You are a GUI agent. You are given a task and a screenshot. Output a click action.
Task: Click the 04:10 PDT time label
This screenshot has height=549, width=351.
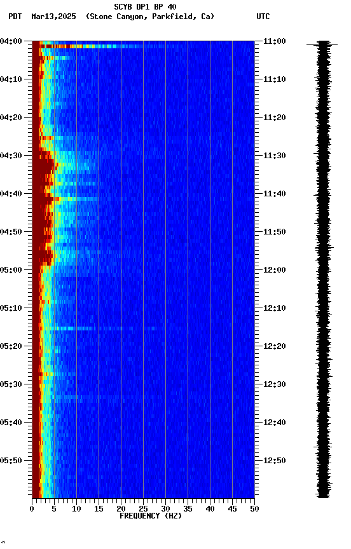(11, 79)
